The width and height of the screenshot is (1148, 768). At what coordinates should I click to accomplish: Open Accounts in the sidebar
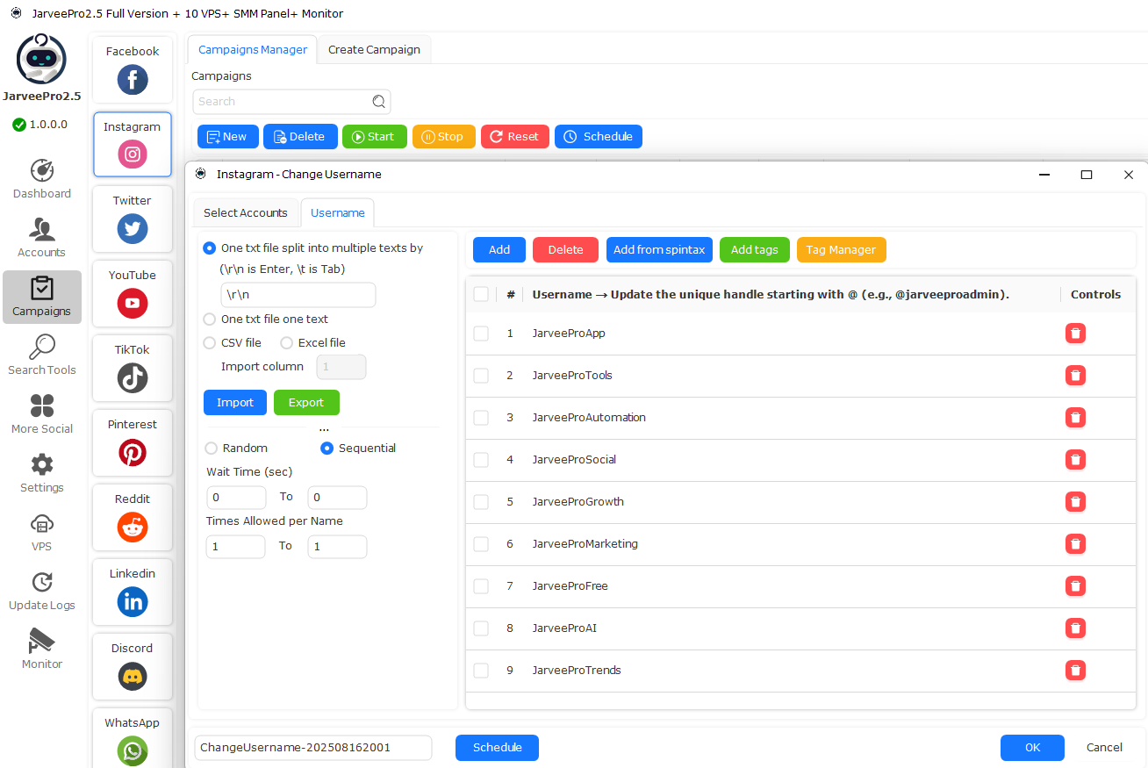tap(42, 238)
